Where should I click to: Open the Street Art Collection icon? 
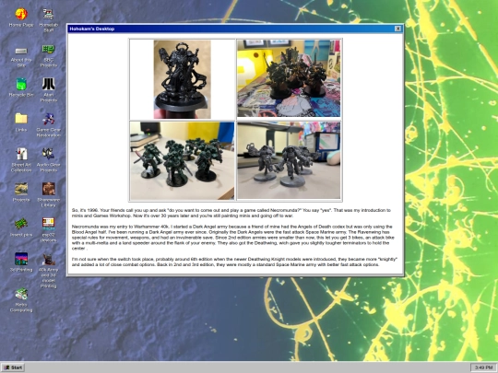21,160
